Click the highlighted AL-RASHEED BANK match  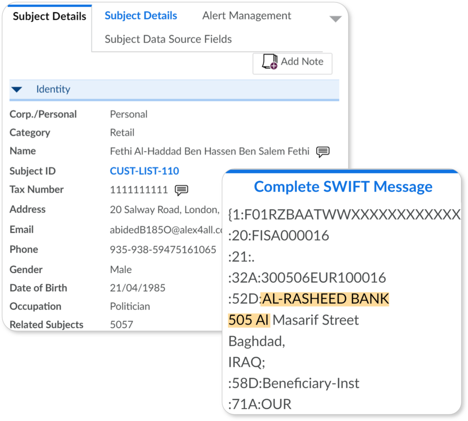pyautogui.click(x=325, y=299)
